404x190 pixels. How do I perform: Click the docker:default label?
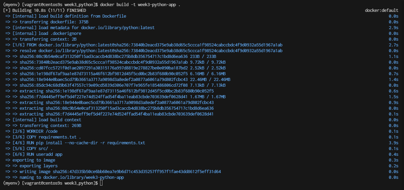pos(382,10)
